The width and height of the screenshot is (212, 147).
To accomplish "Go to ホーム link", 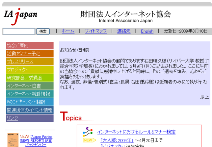I will pyautogui.click(x=68, y=31).
